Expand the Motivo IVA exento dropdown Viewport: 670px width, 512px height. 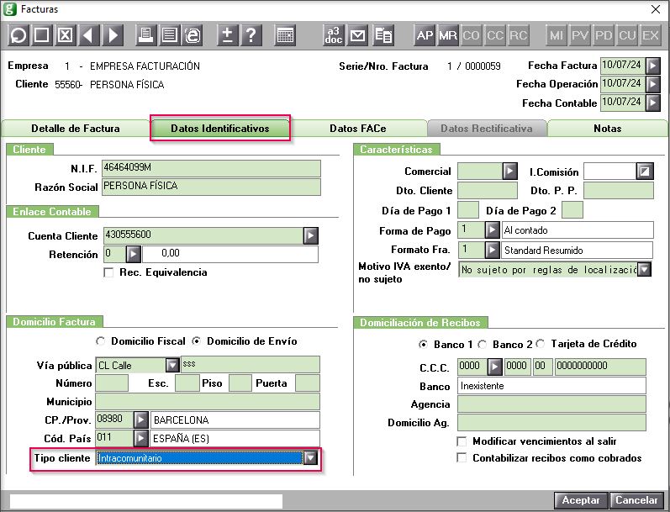click(x=644, y=270)
